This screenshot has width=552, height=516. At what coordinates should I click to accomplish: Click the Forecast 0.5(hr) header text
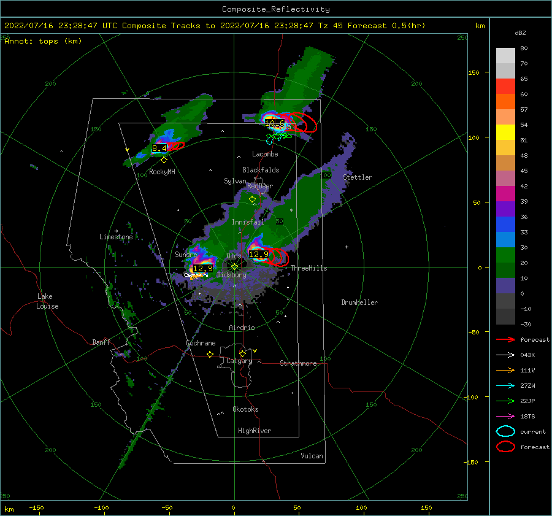386,26
